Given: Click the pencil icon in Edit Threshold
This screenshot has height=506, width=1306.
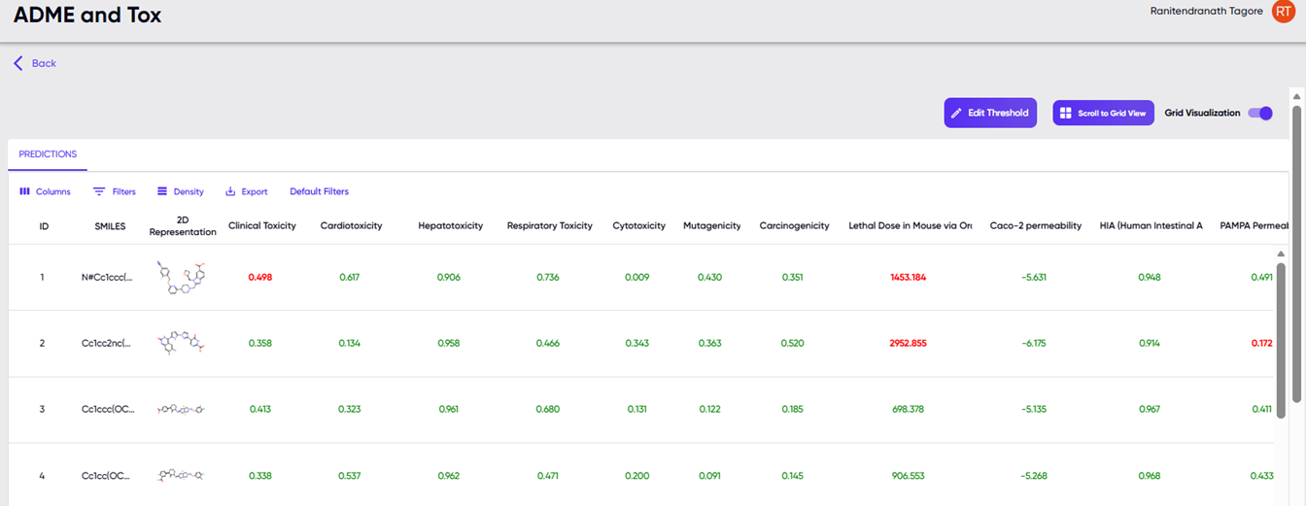Looking at the screenshot, I should point(956,113).
